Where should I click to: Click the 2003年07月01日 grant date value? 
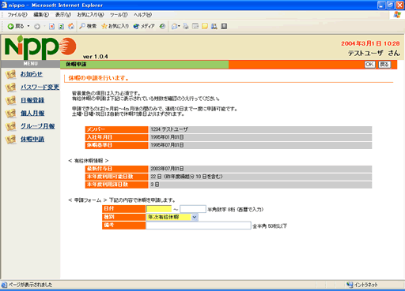[x=167, y=169]
